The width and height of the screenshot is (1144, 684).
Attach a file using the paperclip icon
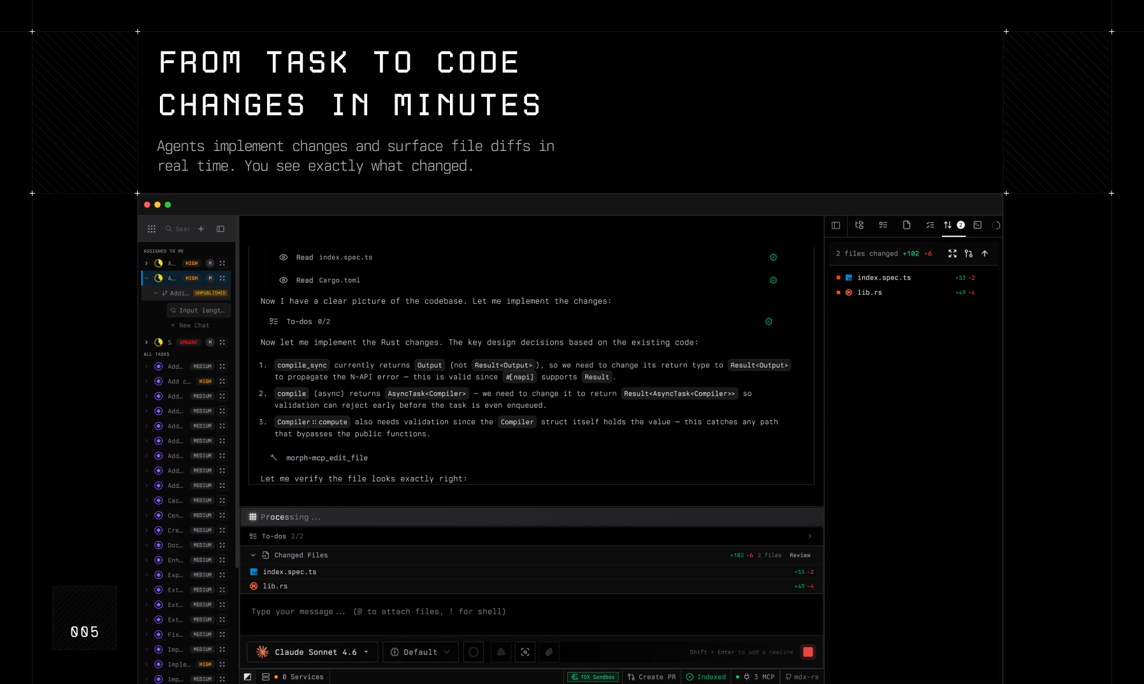(549, 652)
